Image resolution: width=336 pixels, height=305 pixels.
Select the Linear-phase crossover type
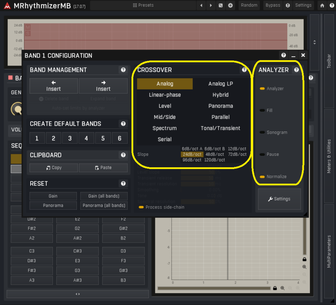coord(165,95)
